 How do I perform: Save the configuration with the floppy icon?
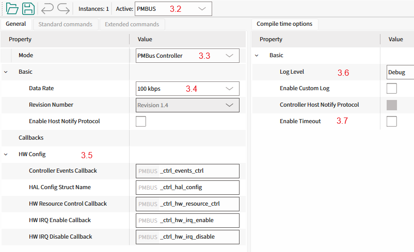(x=28, y=9)
